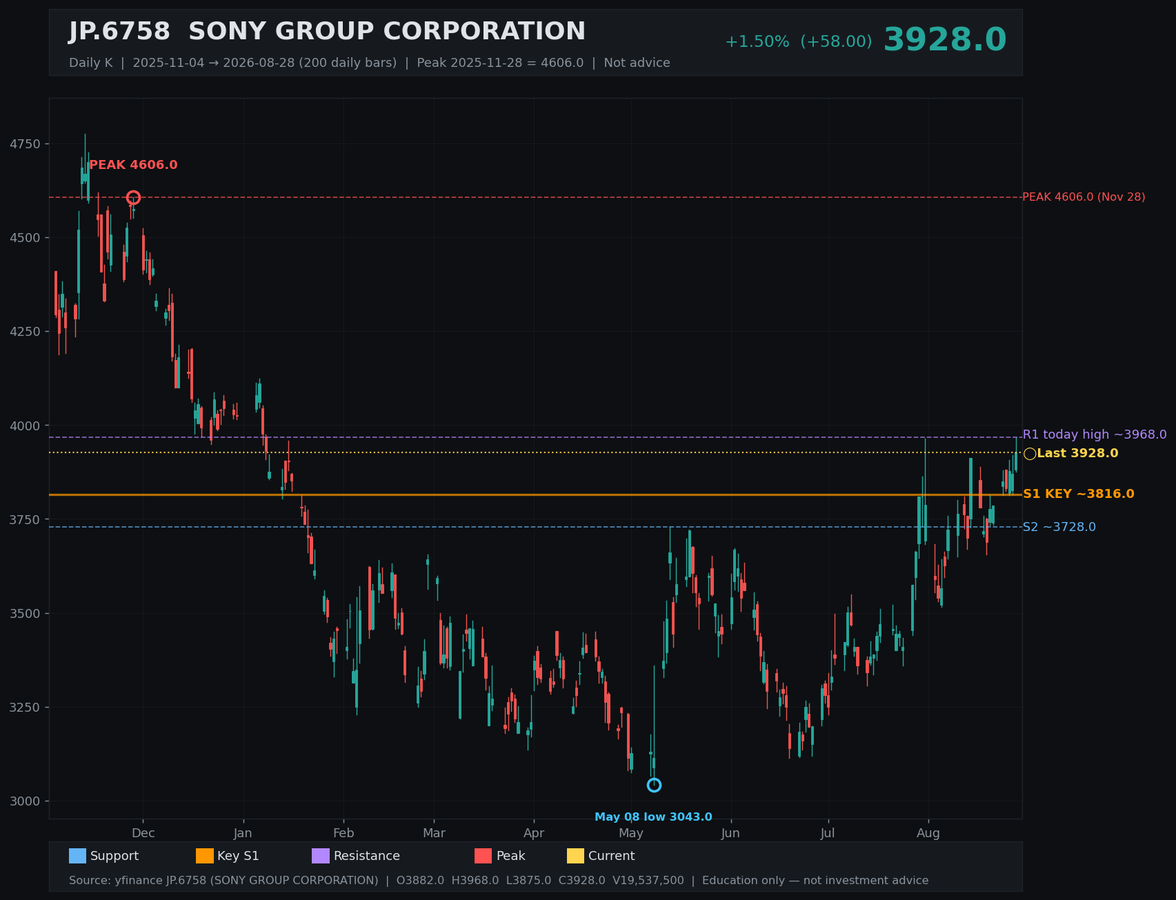The width and height of the screenshot is (1176, 900).
Task: Click the bold "PEAK 4606.0" annotation near candles
Action: [133, 166]
